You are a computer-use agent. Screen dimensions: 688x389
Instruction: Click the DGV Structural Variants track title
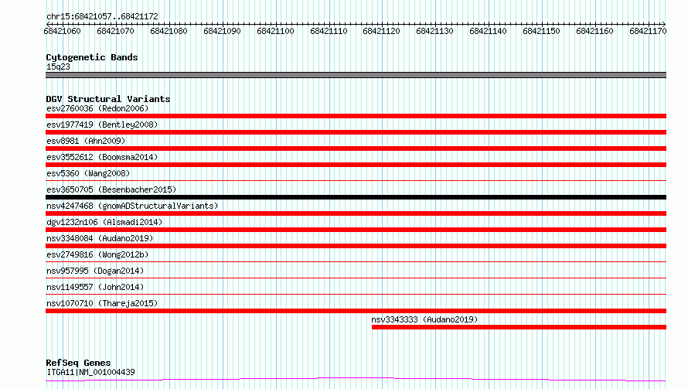108,99
